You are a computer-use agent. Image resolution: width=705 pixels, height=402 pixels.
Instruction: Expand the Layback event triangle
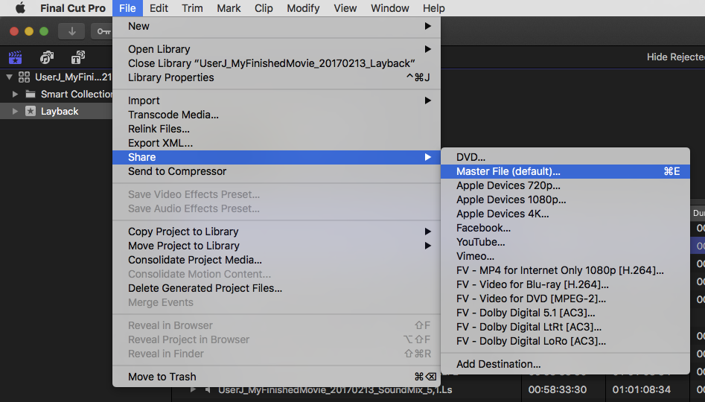(15, 111)
